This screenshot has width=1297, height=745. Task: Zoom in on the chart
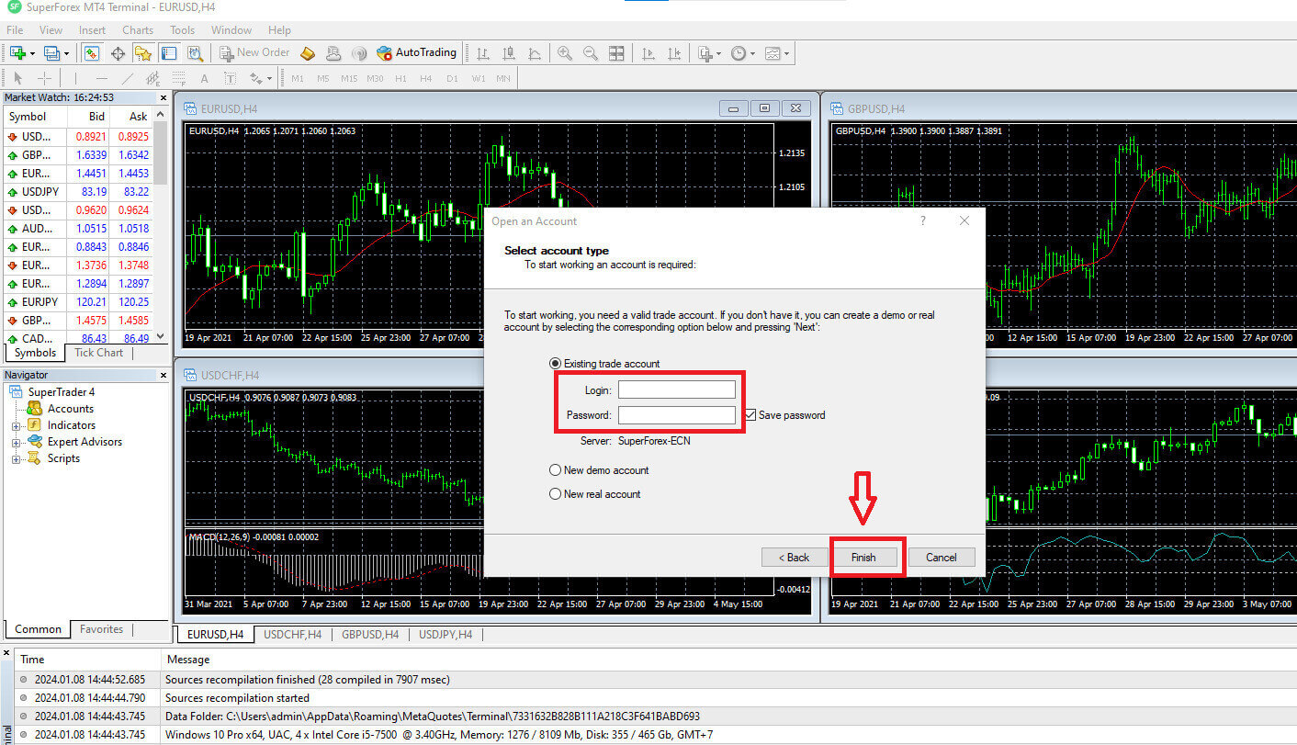click(x=563, y=52)
